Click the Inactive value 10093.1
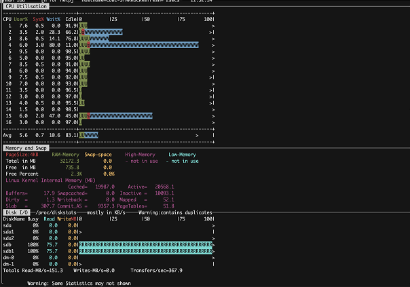 [x=164, y=193]
